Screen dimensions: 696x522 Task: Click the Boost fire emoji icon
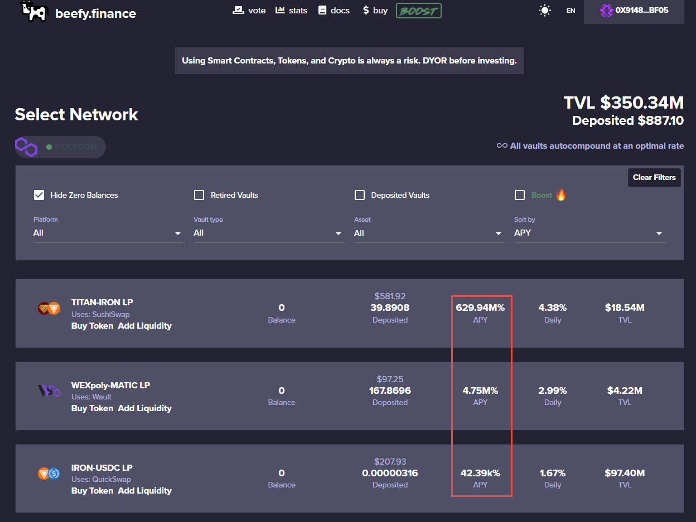(x=561, y=194)
